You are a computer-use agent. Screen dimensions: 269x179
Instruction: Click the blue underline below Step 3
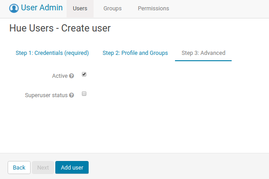(x=203, y=61)
